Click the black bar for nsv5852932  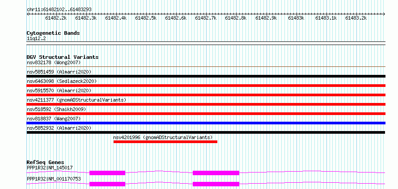[206, 132]
